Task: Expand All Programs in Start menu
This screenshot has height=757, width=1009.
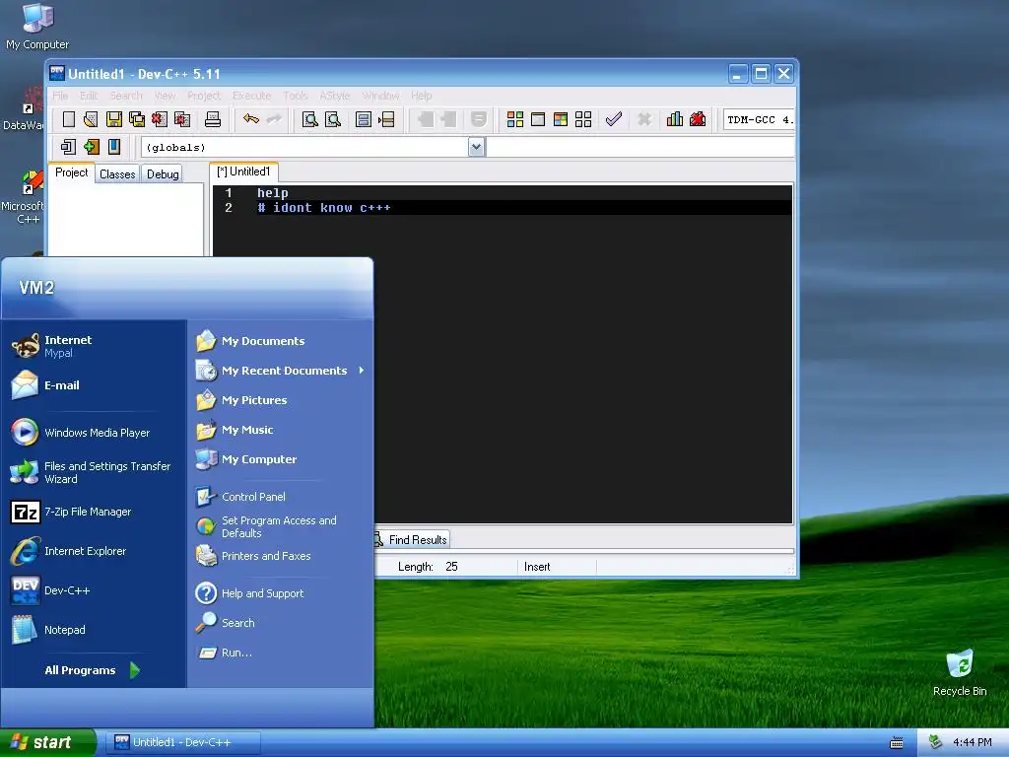Action: [x=93, y=670]
